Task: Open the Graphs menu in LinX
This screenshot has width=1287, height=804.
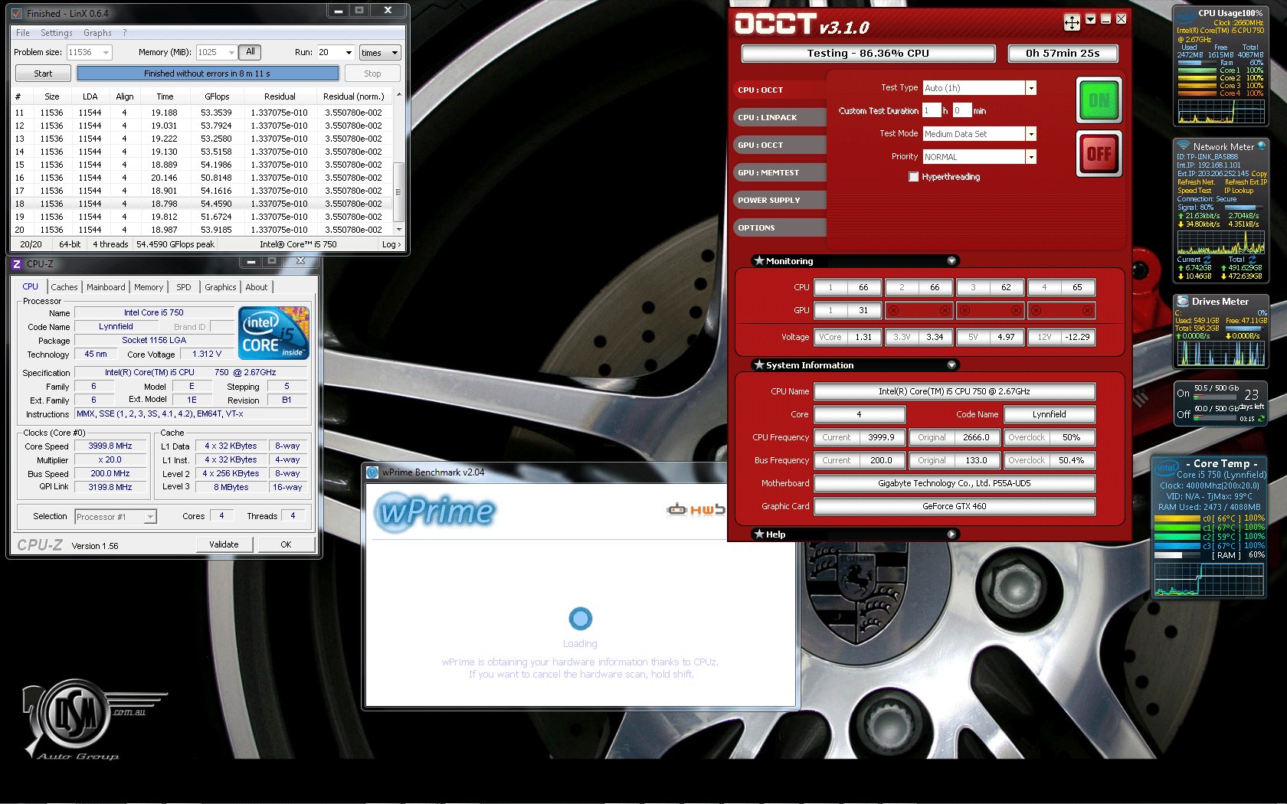Action: pyautogui.click(x=97, y=33)
